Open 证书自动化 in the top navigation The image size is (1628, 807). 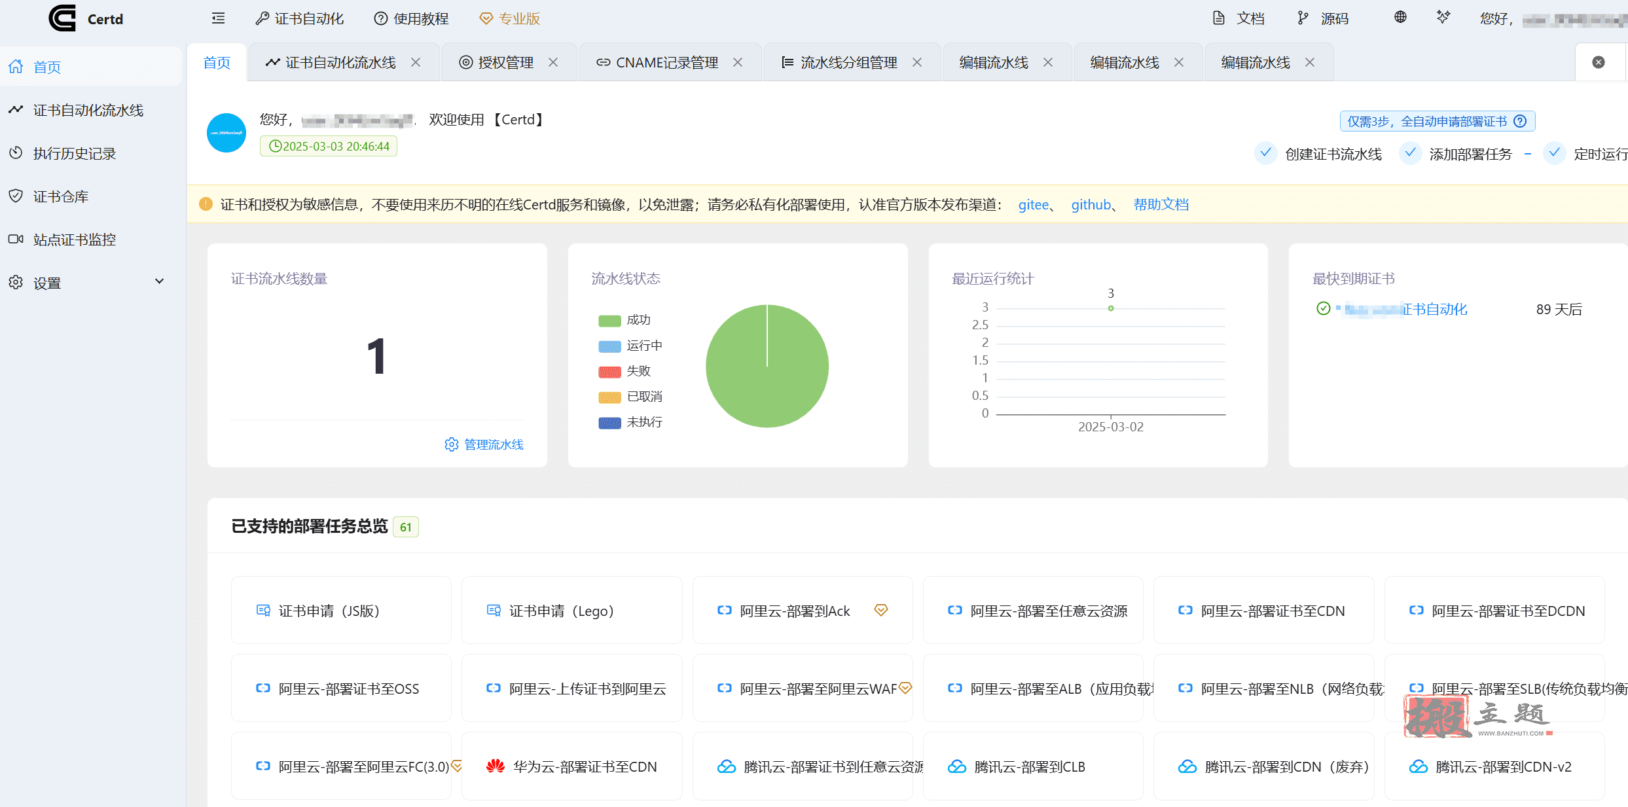tap(300, 18)
